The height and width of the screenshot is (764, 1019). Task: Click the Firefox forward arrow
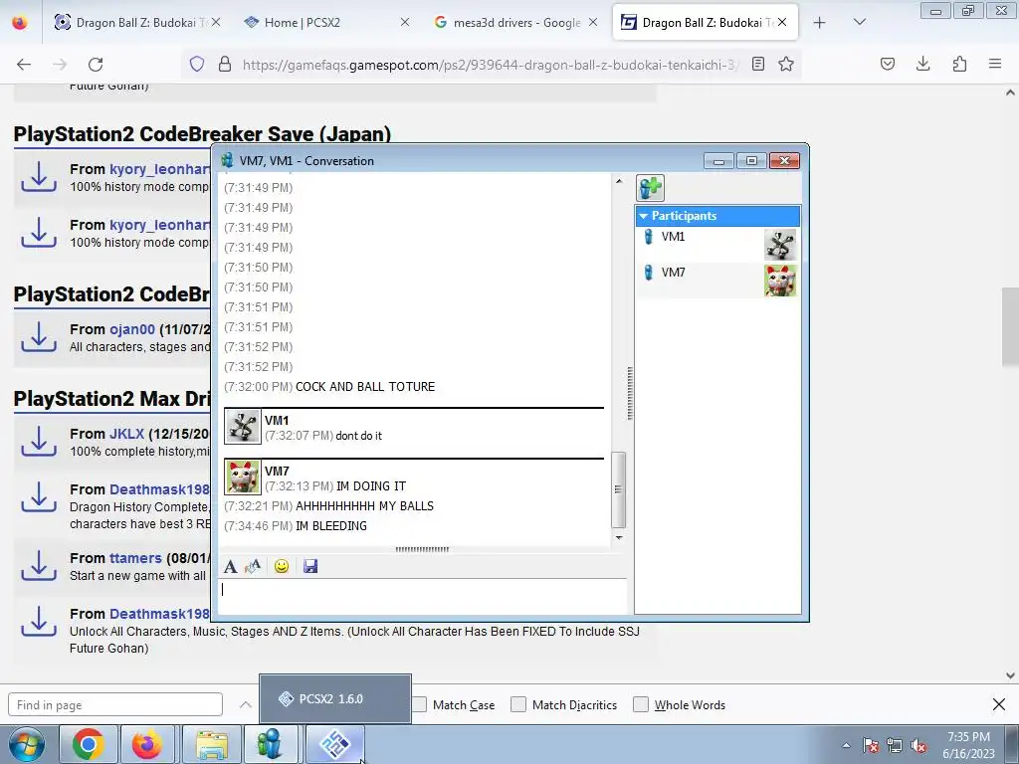point(60,65)
